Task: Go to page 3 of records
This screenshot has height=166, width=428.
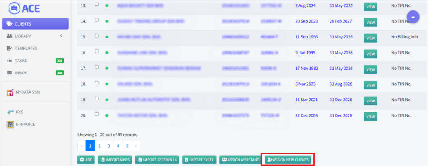Action: coord(109,146)
